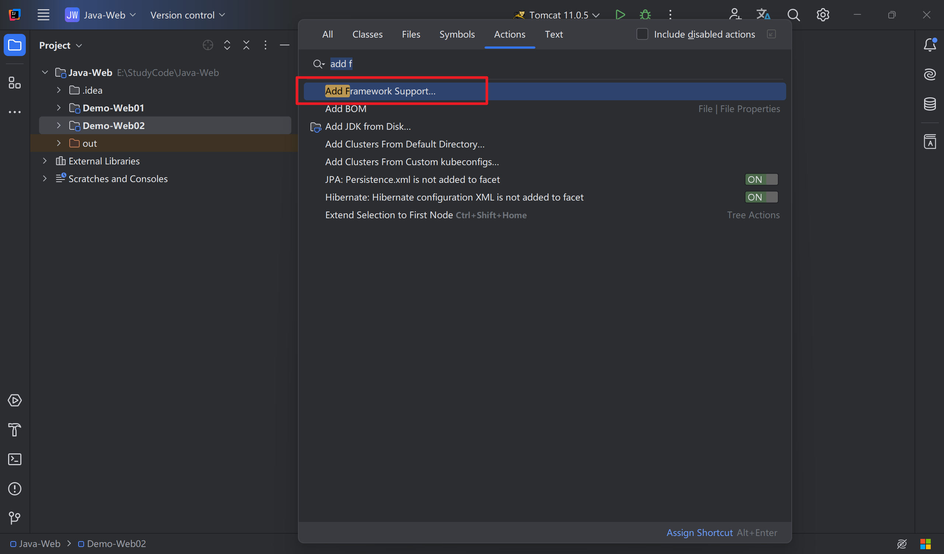Switch to the Symbols tab
944x554 pixels.
(x=457, y=34)
